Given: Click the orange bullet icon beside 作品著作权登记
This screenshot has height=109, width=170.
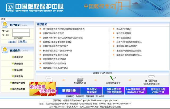Looking at the screenshot, I should click(x=113, y=29).
